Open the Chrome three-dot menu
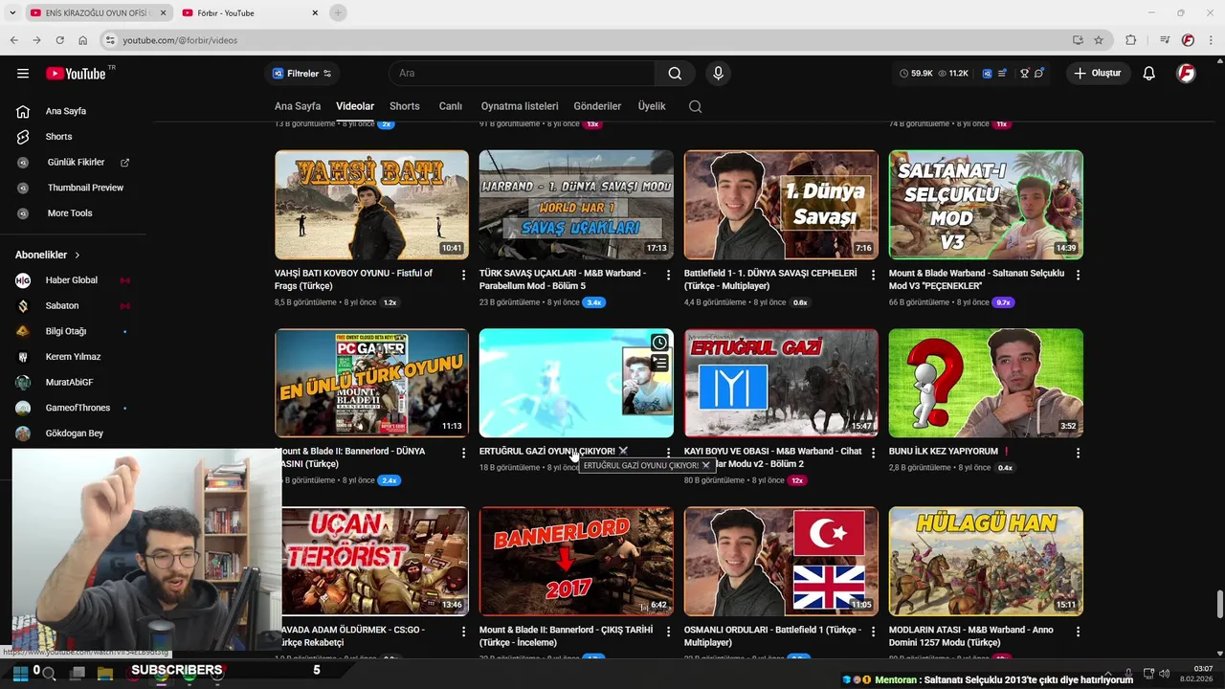Viewport: 1225px width, 689px height. click(x=1211, y=40)
